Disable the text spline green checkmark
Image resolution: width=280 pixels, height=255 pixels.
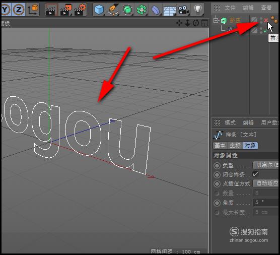pyautogui.click(x=265, y=31)
